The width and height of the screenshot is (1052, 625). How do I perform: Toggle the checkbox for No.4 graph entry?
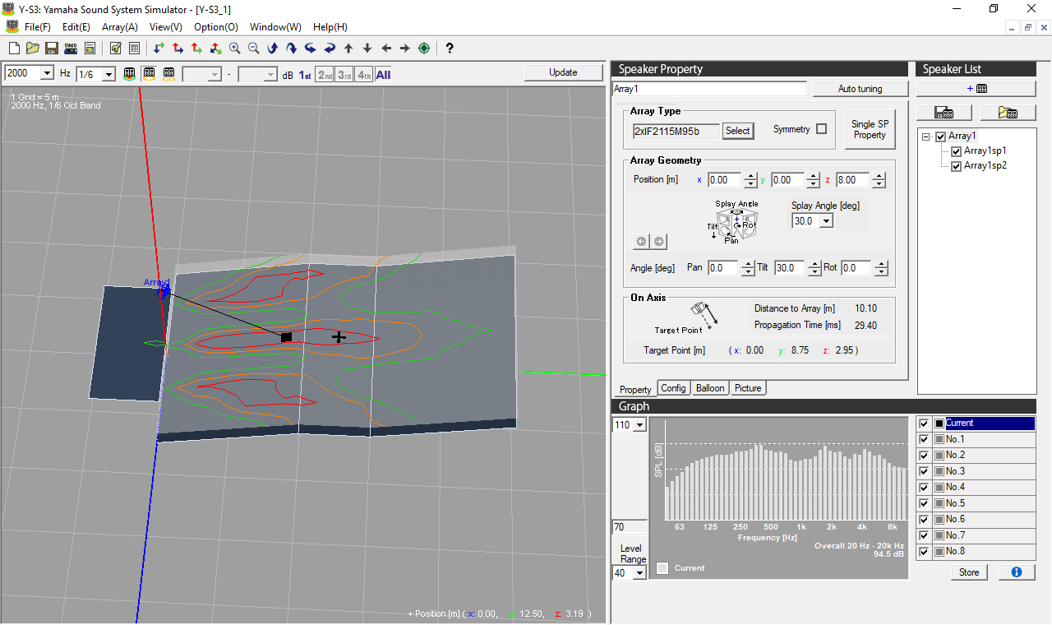coord(924,488)
